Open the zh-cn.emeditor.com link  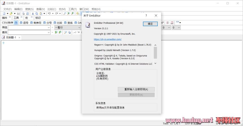pyautogui.click(x=108, y=39)
